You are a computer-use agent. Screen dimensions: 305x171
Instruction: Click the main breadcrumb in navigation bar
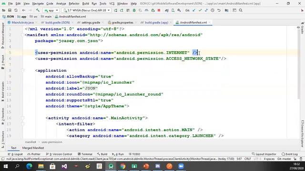click(x=46, y=17)
